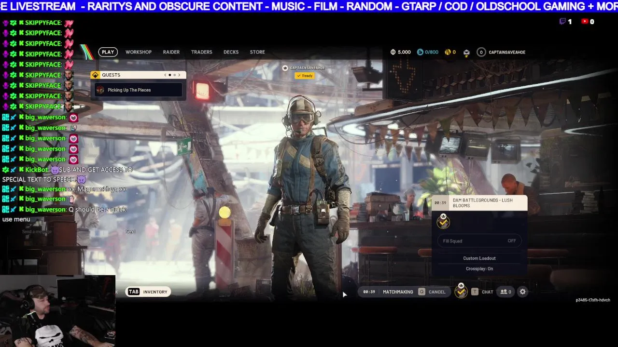618x347 pixels.
Task: Click the T key icon beside Chat
Action: tap(475, 292)
